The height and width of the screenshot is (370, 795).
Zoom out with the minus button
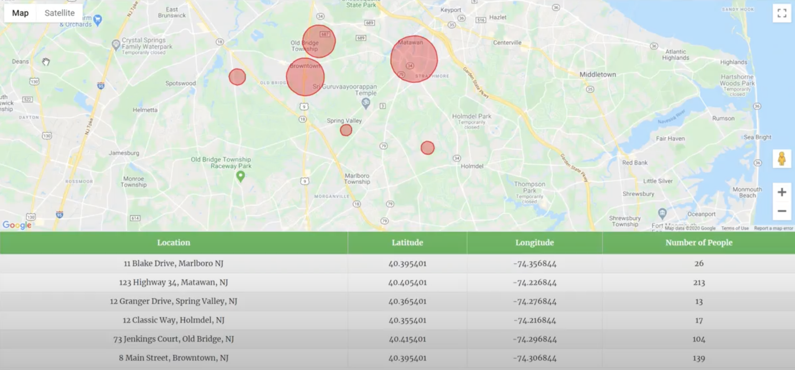click(782, 211)
